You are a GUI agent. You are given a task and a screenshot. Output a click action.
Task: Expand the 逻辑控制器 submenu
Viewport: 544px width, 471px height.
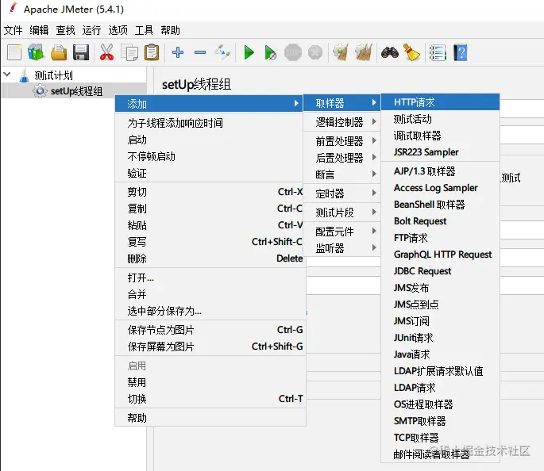point(341,122)
